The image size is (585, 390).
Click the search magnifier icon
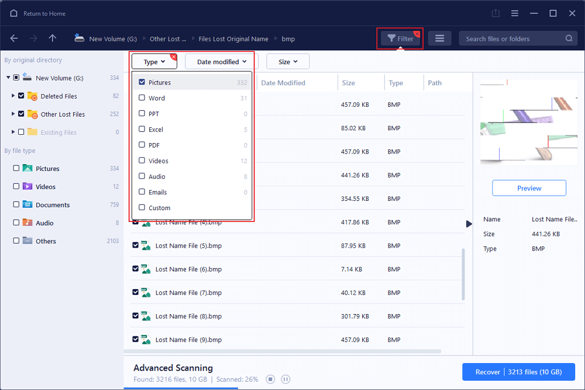click(569, 39)
